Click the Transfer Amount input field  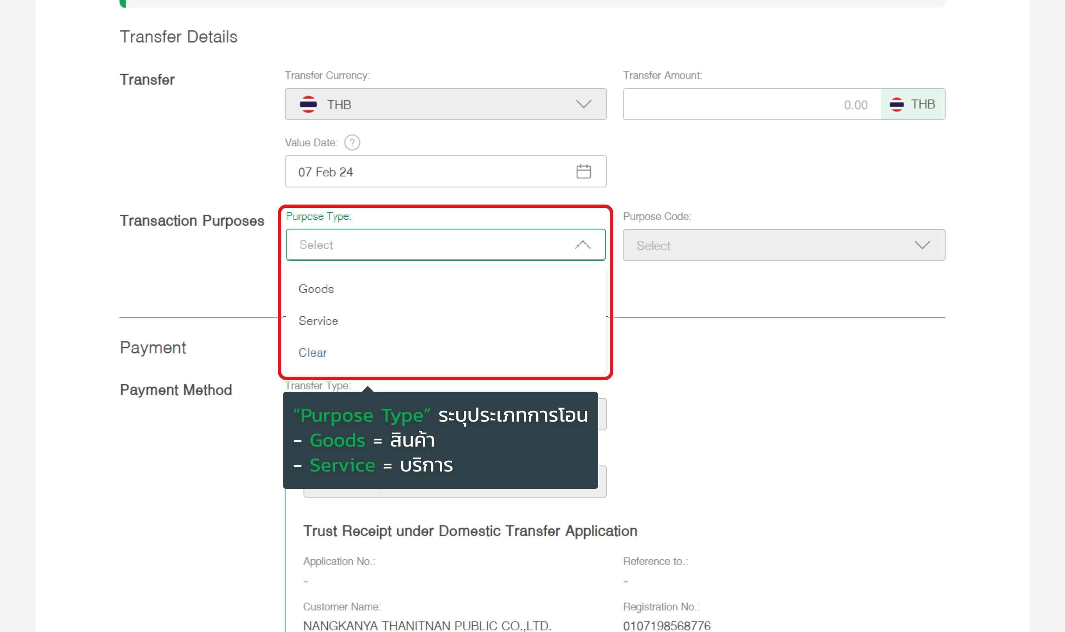pyautogui.click(x=751, y=104)
